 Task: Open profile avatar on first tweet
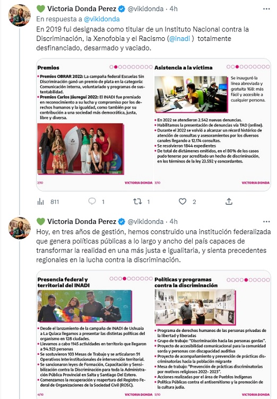click(x=20, y=15)
